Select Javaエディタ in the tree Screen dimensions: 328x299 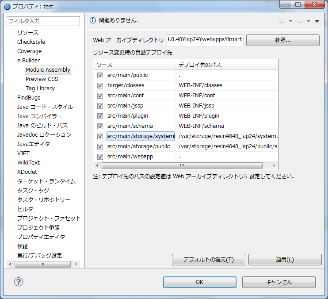coord(34,144)
